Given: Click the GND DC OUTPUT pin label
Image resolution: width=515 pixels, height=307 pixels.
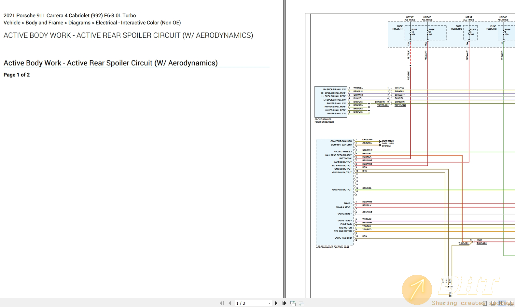Looking at the screenshot, I should tap(343, 169).
